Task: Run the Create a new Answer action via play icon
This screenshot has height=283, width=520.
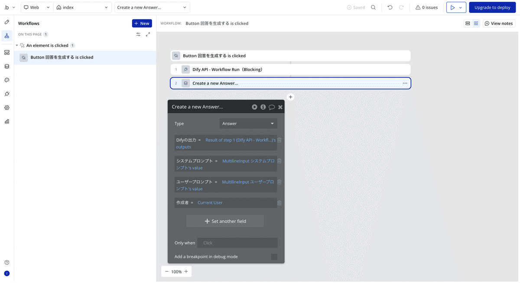Action: (x=254, y=107)
